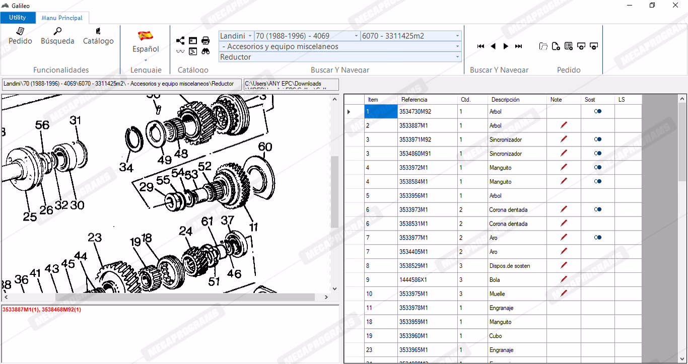Jump to the first page with skip-back arrow
This screenshot has width=688, height=364.
coord(480,46)
